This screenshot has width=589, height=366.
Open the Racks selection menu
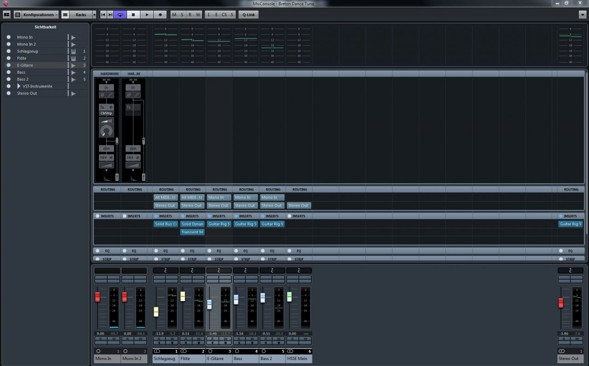(x=81, y=15)
